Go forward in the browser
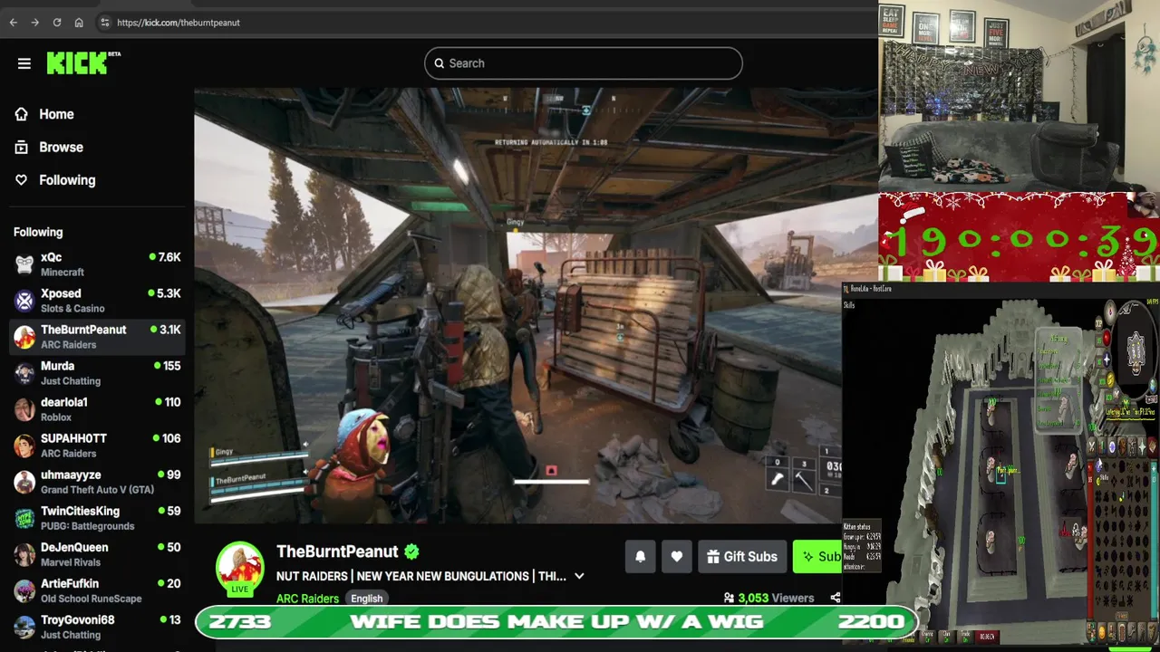 point(34,23)
